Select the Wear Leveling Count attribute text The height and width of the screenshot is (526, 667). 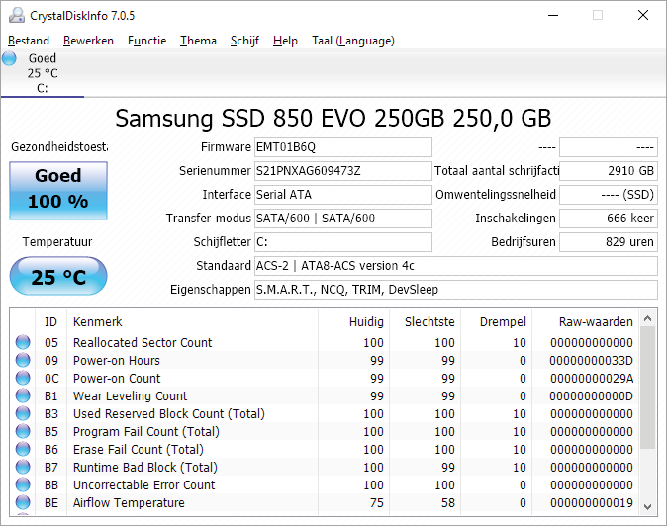tap(131, 396)
